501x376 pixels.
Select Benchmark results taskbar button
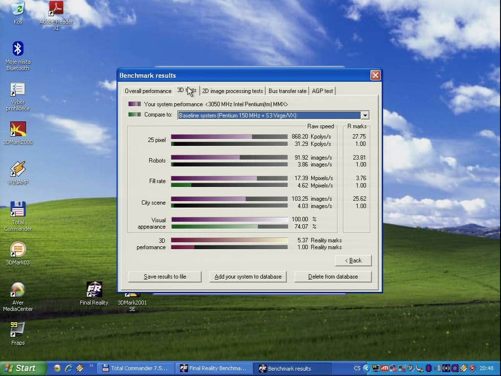pos(292,369)
